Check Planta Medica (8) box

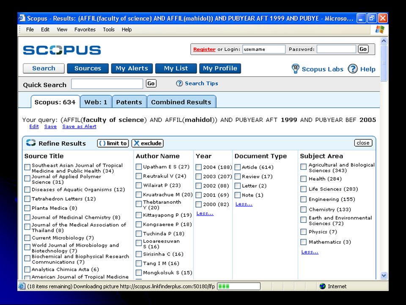pos(27,208)
